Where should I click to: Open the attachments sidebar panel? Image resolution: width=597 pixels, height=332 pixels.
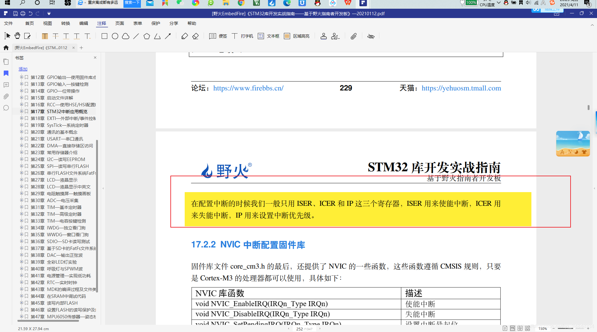click(x=6, y=96)
